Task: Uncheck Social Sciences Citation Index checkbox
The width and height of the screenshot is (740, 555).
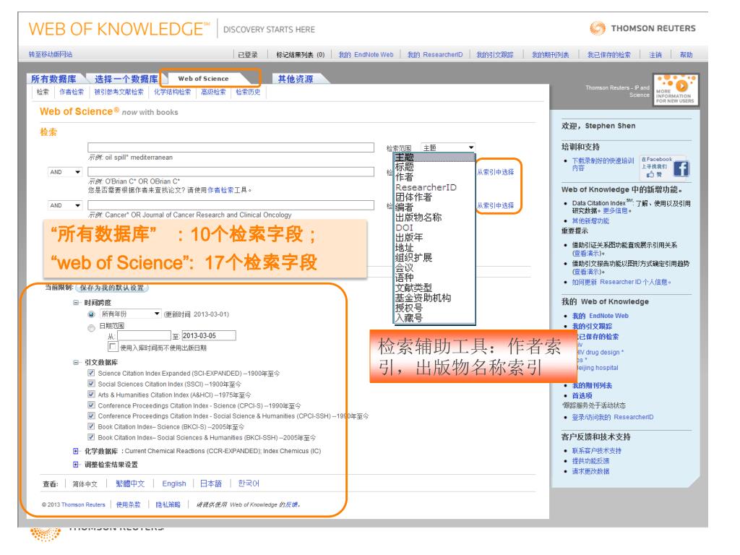Action: tap(91, 384)
